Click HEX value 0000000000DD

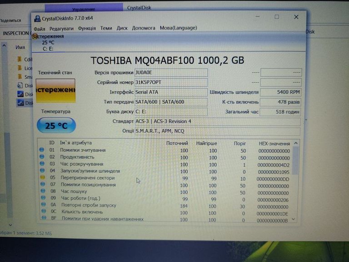273,179
